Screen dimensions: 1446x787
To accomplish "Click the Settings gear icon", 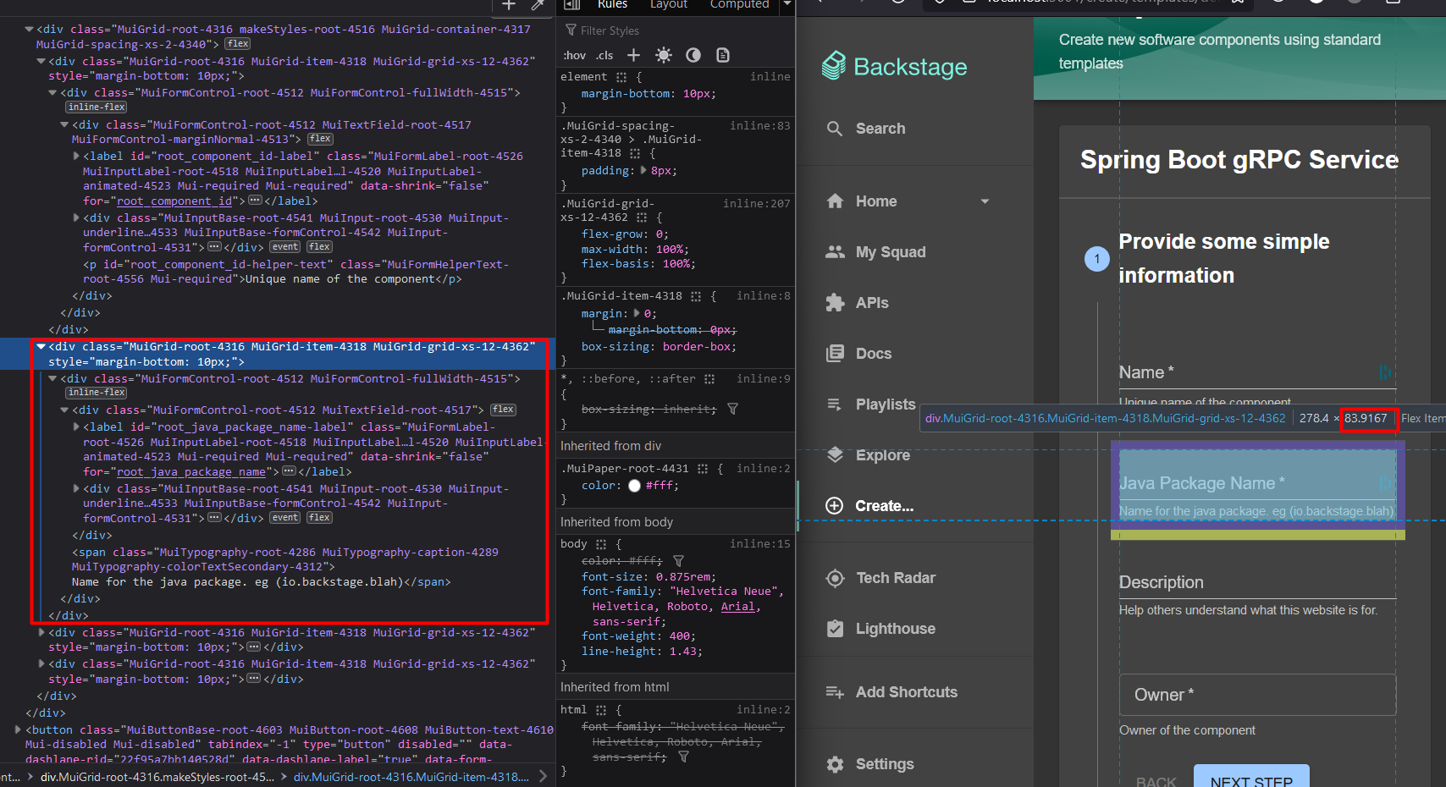I will (835, 764).
